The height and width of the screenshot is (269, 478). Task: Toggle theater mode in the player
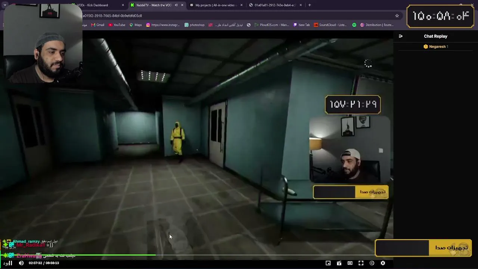(x=350, y=263)
